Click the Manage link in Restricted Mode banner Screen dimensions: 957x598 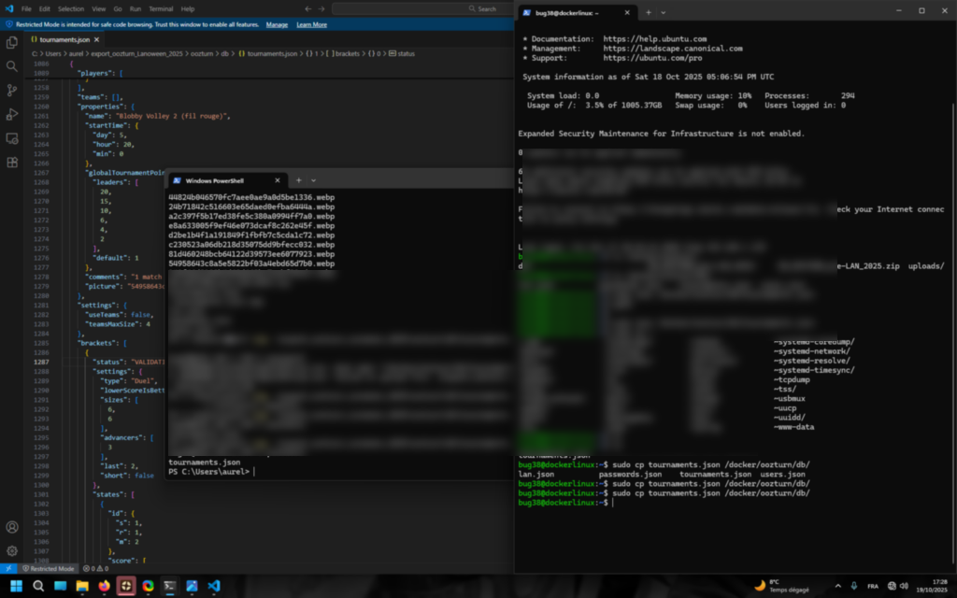click(277, 24)
